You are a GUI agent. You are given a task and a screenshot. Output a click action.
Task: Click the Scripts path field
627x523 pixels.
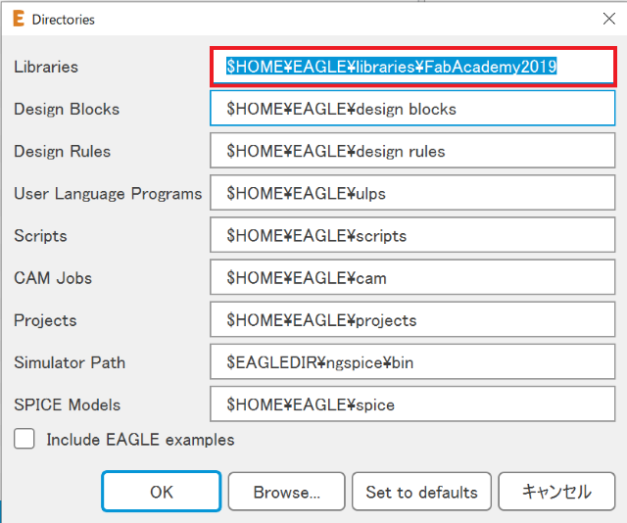(412, 235)
